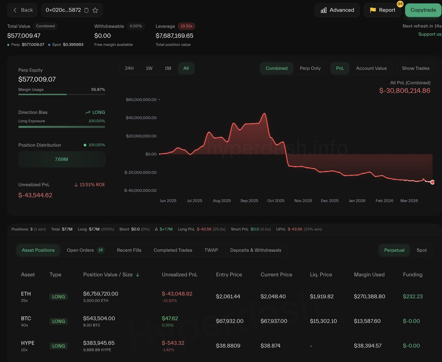Image resolution: width=442 pixels, height=362 pixels.
Task: Select the 1W time range
Action: (x=149, y=68)
